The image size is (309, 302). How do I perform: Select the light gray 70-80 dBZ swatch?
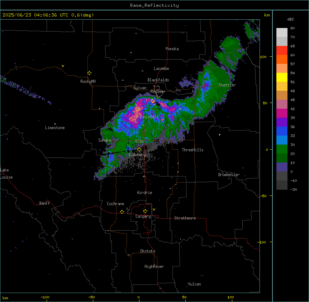point(282,33)
